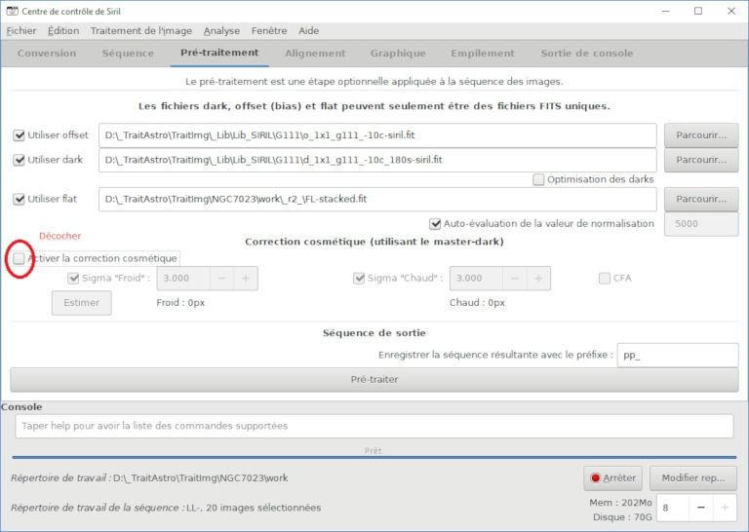Screen dimensions: 749x532
Task: Check Activer la correction cosmétique
Action: (x=19, y=258)
